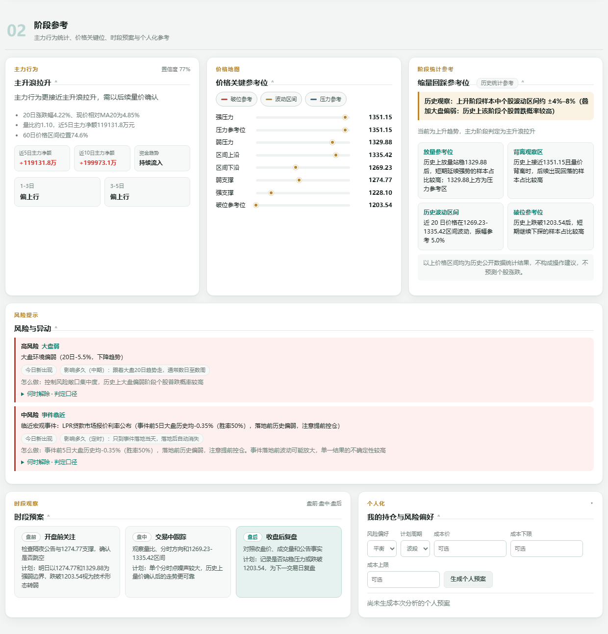This screenshot has width=608, height=634.
Task: Click the 近10日主力净额 stat box
Action: pos(102,158)
